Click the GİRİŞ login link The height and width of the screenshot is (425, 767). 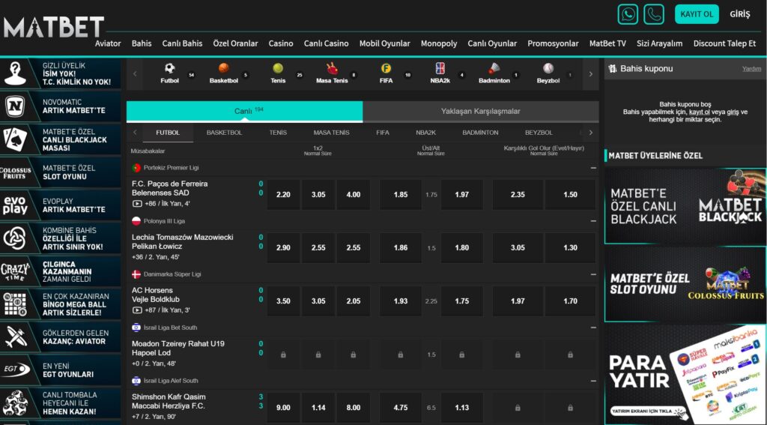click(739, 14)
